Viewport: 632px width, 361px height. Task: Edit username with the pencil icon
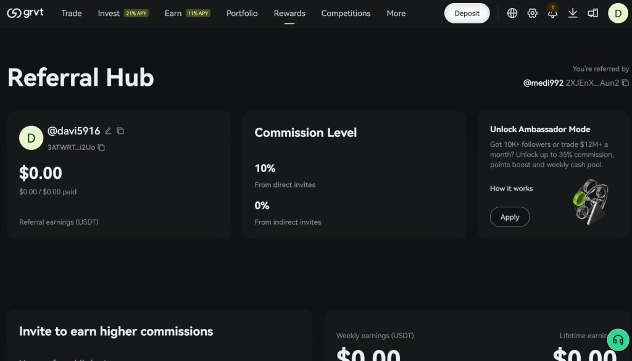[108, 130]
